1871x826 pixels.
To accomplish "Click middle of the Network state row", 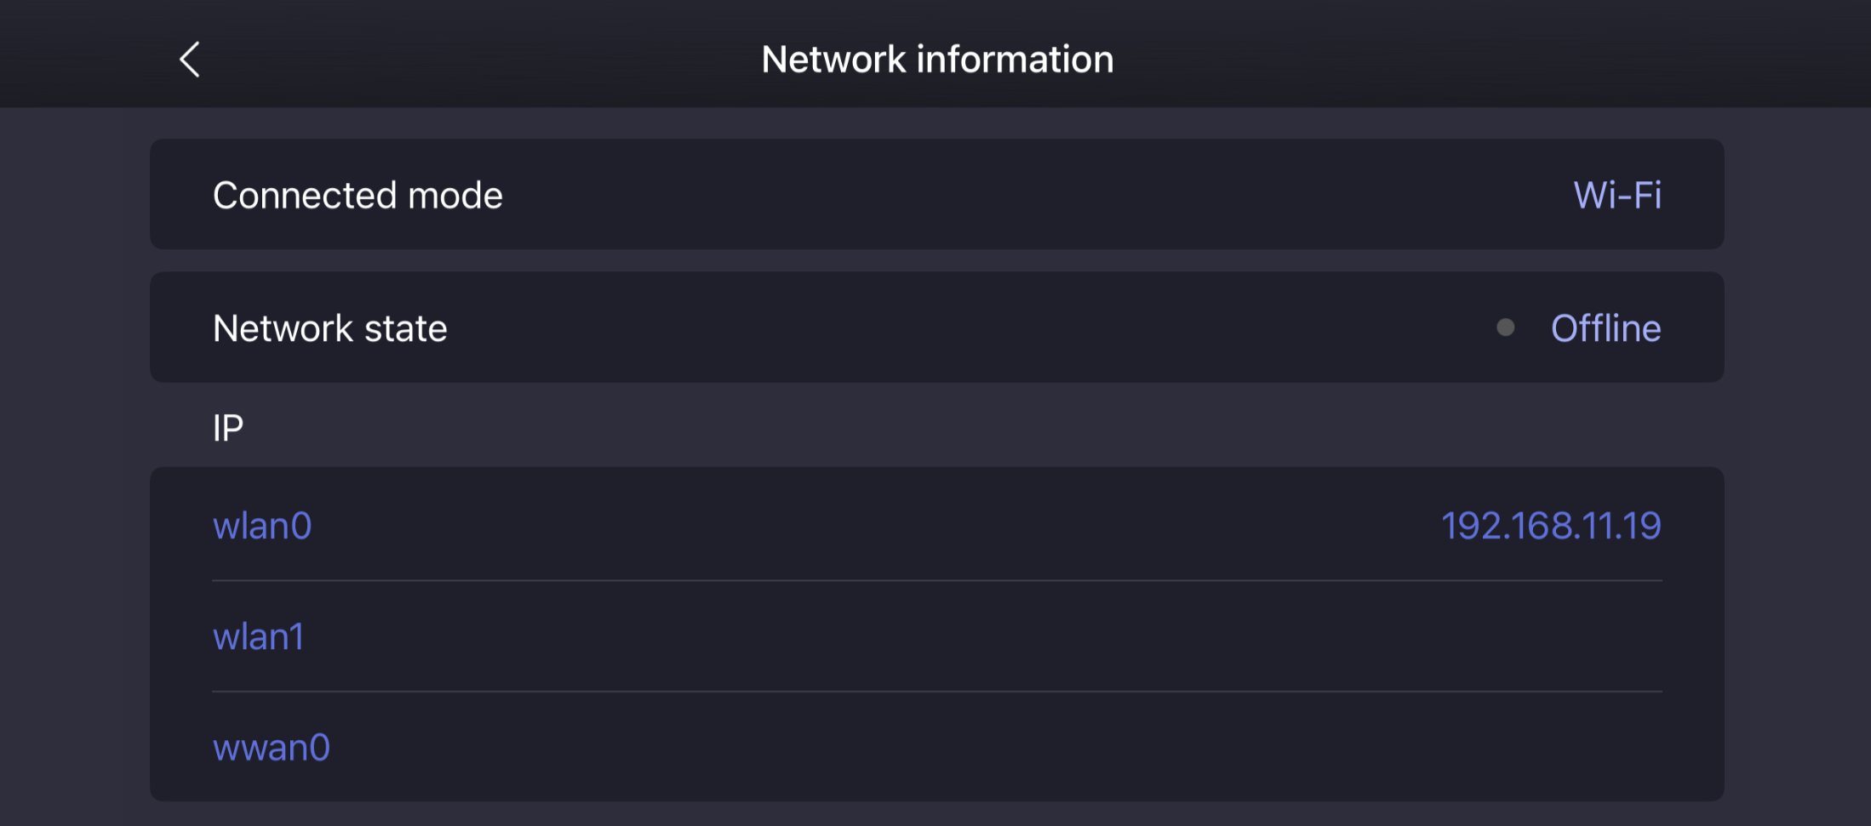I will tap(936, 328).
